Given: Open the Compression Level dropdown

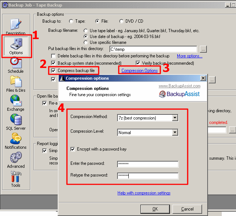Looking at the screenshot, I should (175, 132).
